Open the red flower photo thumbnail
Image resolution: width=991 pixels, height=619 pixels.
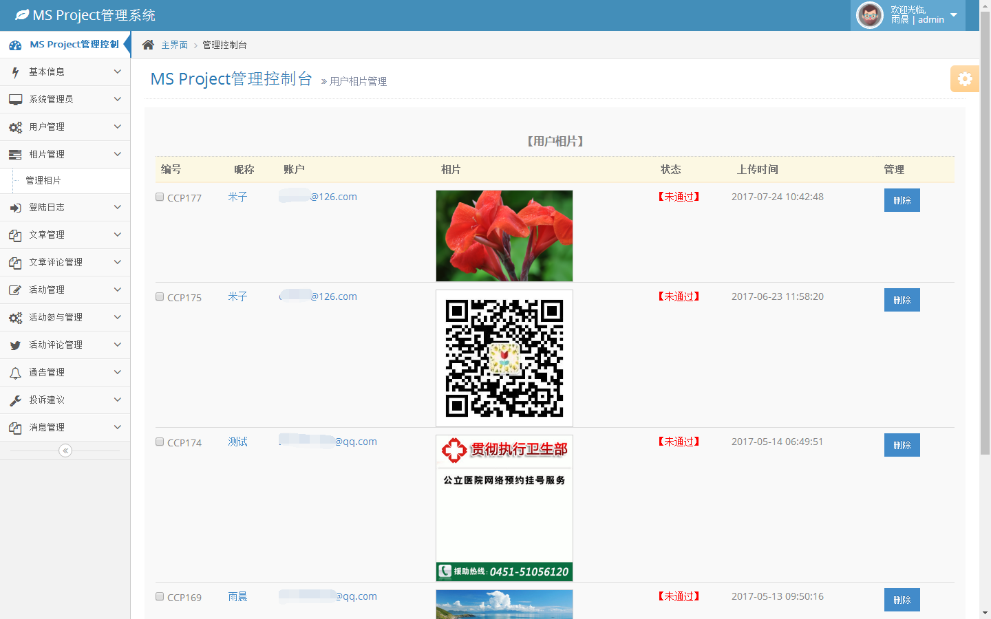(x=504, y=236)
